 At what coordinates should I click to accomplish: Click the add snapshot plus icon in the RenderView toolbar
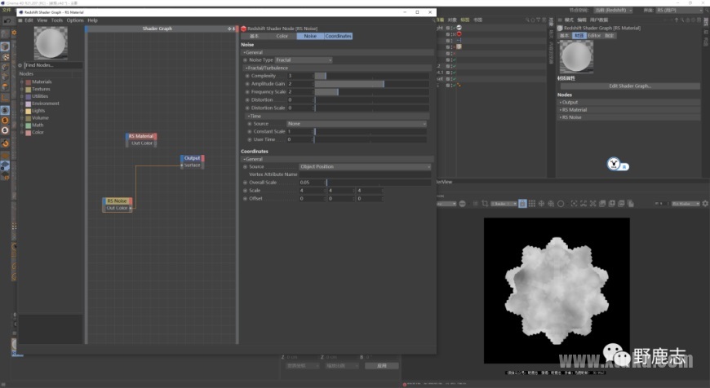[612, 204]
